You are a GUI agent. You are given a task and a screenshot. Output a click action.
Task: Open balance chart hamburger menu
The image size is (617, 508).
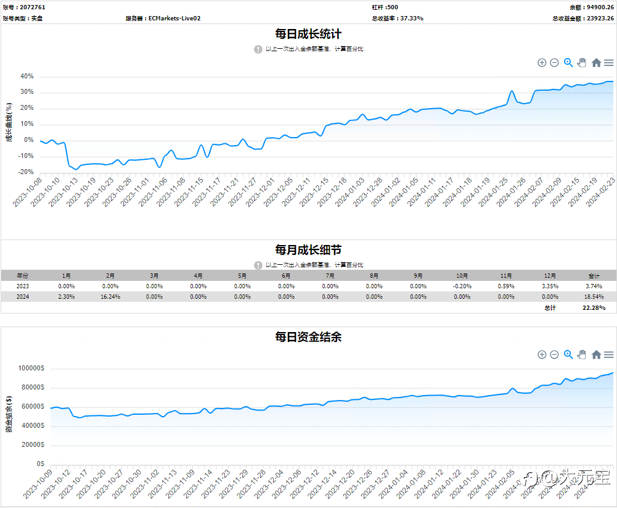609,355
